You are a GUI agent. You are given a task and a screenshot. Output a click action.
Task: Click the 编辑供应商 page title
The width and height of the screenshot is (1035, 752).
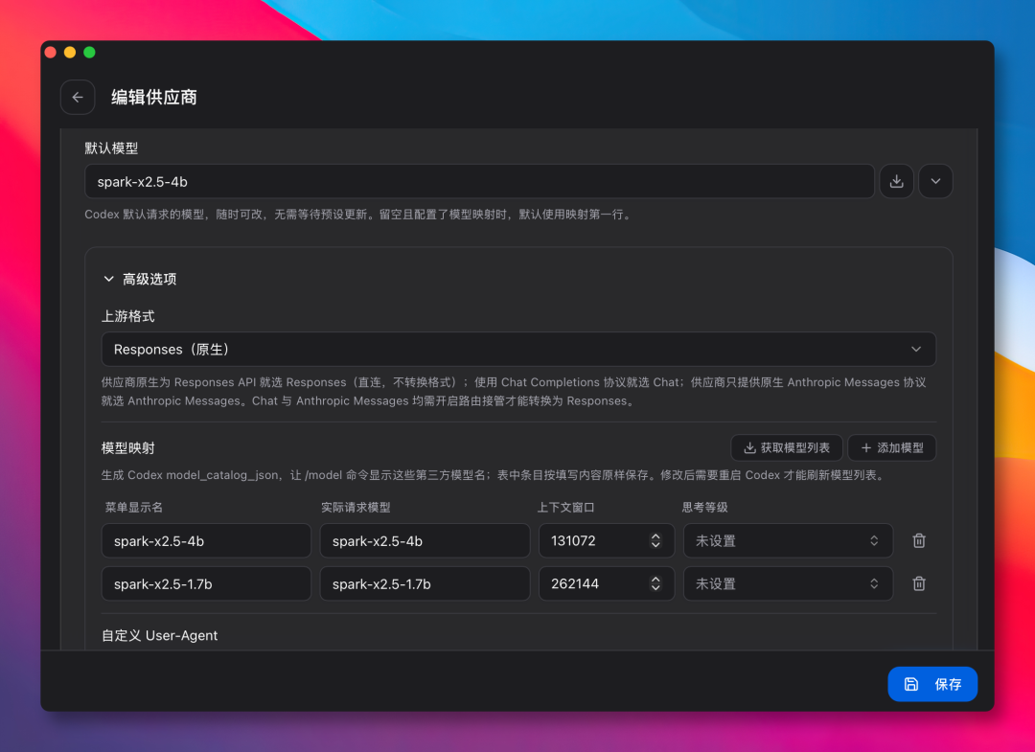153,98
